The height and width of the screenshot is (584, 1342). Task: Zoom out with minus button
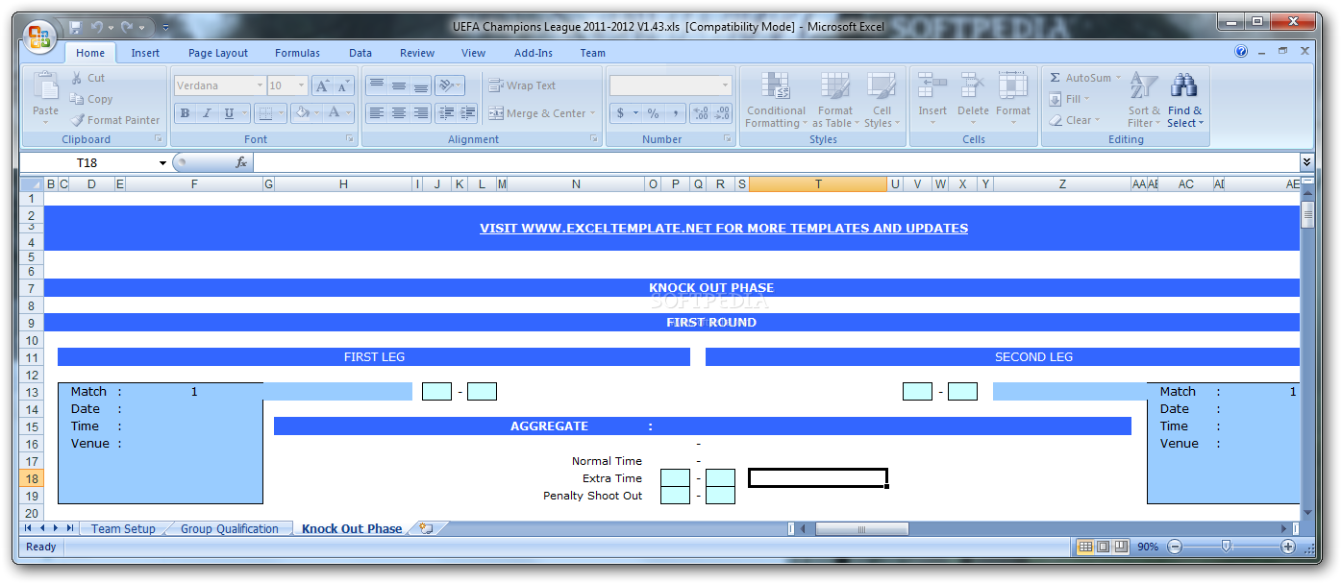(1174, 547)
